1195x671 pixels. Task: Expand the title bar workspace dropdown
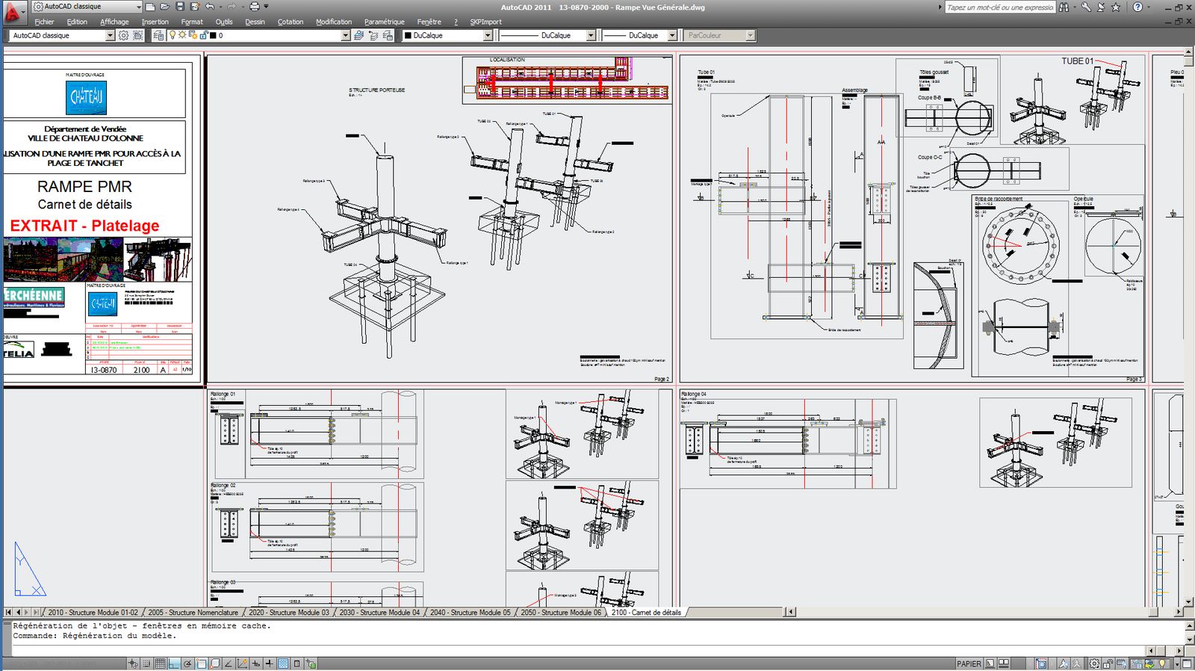tap(138, 7)
